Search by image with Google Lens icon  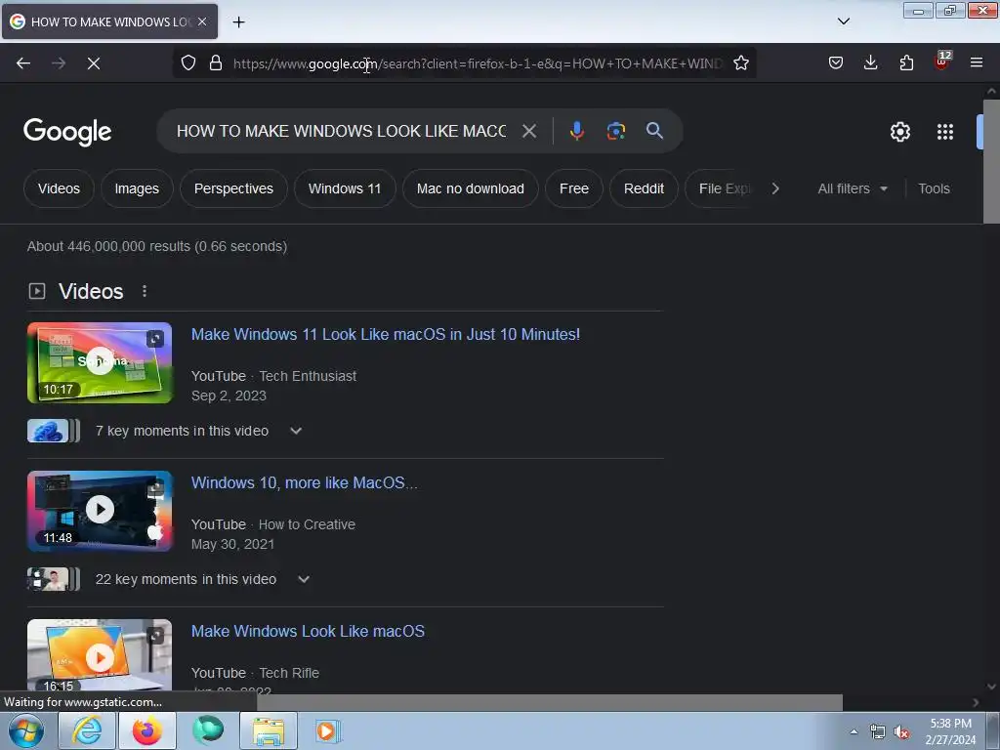[x=615, y=132]
